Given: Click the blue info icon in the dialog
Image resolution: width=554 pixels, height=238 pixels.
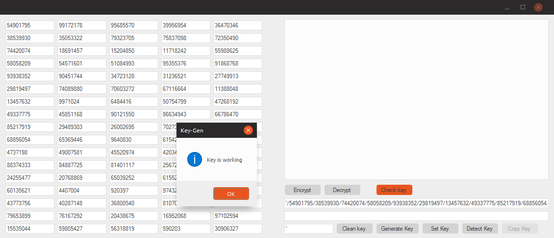Looking at the screenshot, I should [195, 159].
